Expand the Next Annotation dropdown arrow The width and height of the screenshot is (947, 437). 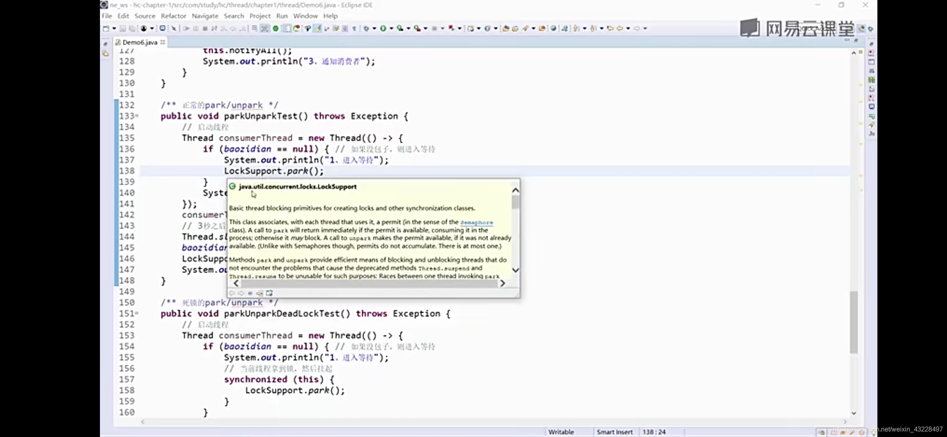coord(585,28)
